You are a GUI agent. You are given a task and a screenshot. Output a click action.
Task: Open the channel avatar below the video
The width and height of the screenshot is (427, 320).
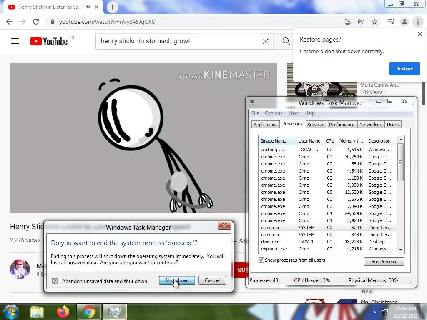tap(20, 269)
